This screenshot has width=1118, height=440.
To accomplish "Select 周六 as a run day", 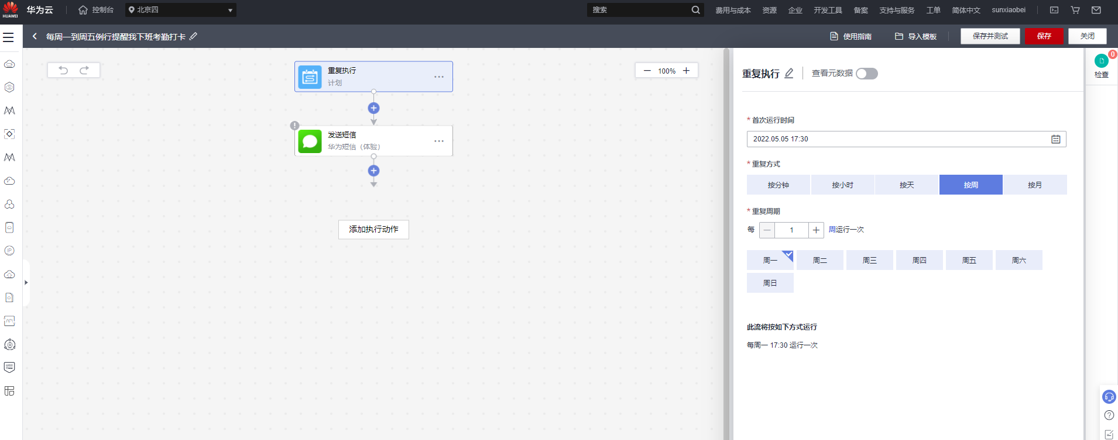I will tap(1019, 260).
